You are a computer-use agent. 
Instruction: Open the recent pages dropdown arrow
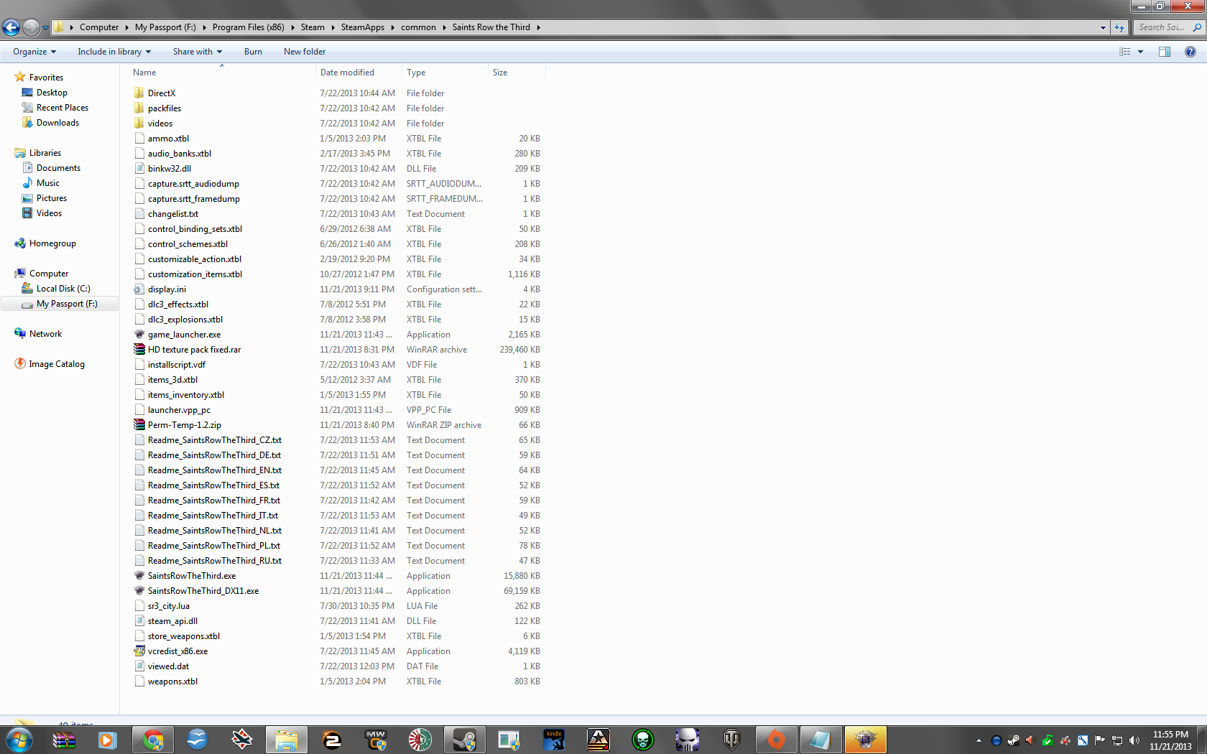pyautogui.click(x=45, y=28)
